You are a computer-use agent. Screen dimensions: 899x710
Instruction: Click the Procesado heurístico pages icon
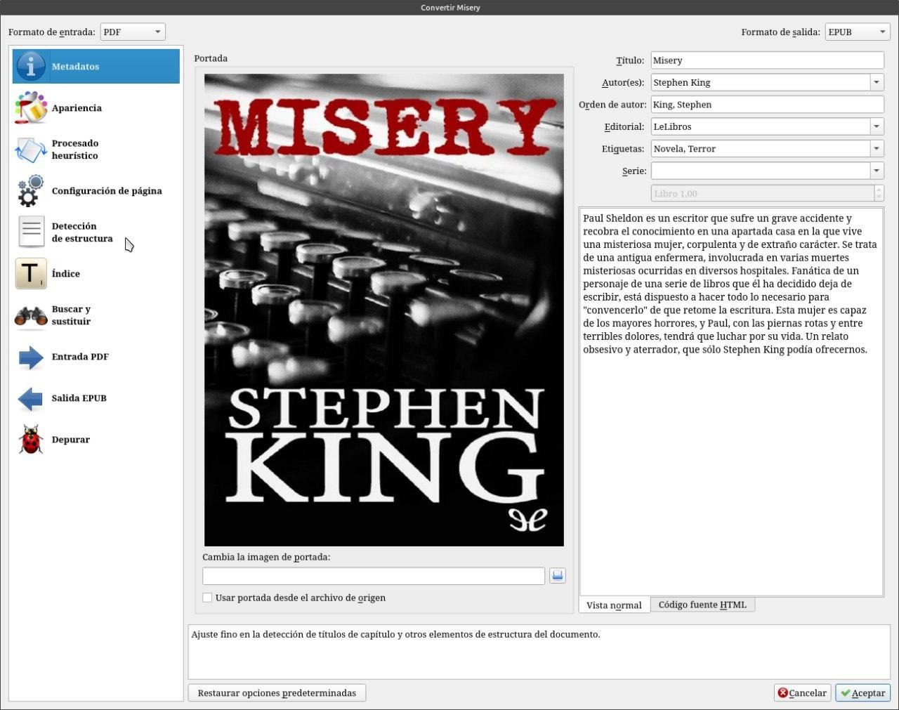coord(30,150)
